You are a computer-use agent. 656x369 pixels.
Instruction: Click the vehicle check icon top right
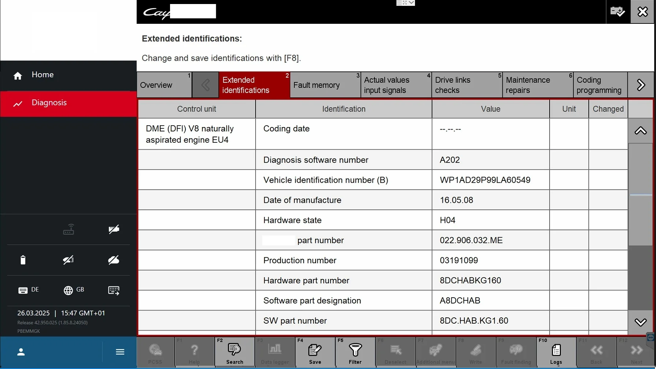(618, 12)
